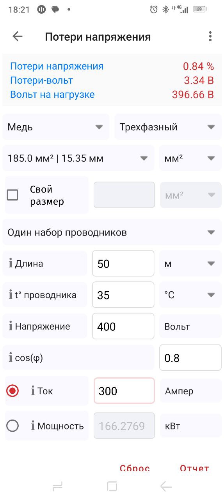Viewport: 224px width, 501px height.
Task: Tap the Отчет report button
Action: click(x=194, y=468)
